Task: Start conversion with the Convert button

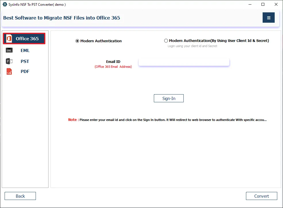Action: point(261,196)
